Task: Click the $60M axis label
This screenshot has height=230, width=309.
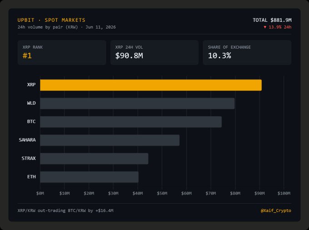Action: pos(186,193)
